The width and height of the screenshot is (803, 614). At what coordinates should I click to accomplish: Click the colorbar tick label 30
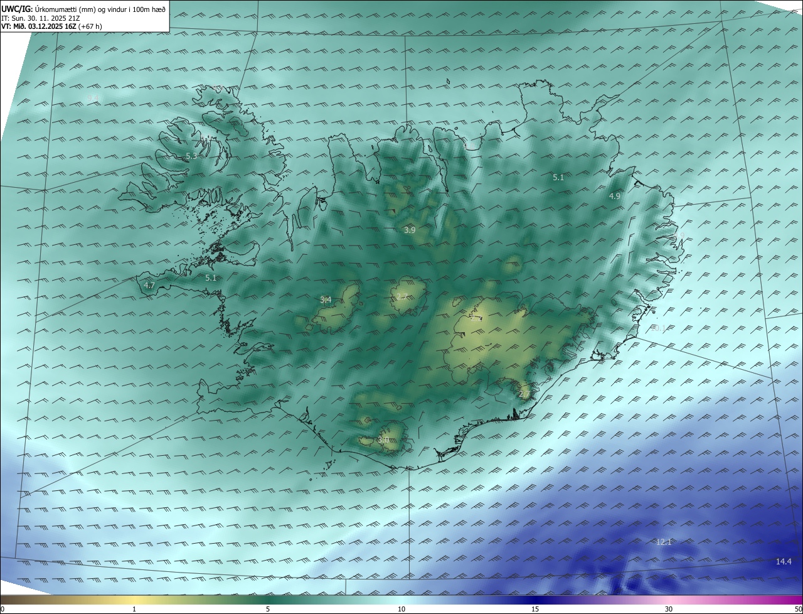pyautogui.click(x=669, y=609)
